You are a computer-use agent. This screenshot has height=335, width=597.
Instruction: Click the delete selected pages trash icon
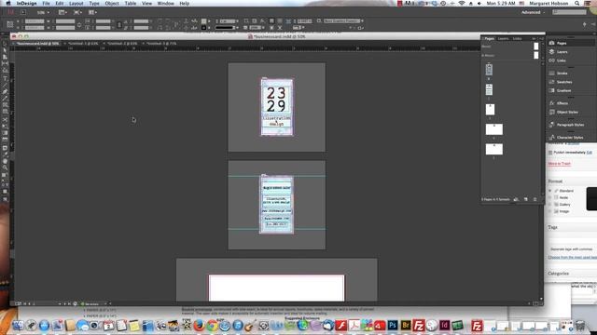click(535, 199)
